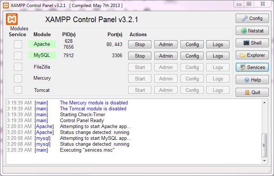Toggle the Apache service checkbox
The width and height of the screenshot is (274, 176).
click(18, 44)
